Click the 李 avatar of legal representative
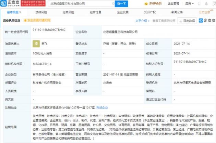This screenshot has width=216, height=143. pos(36,44)
